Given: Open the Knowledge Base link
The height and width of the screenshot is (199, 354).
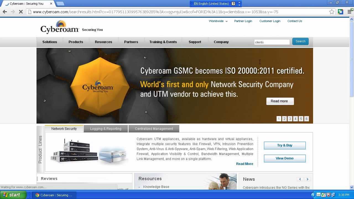Looking at the screenshot, I should [156, 187].
